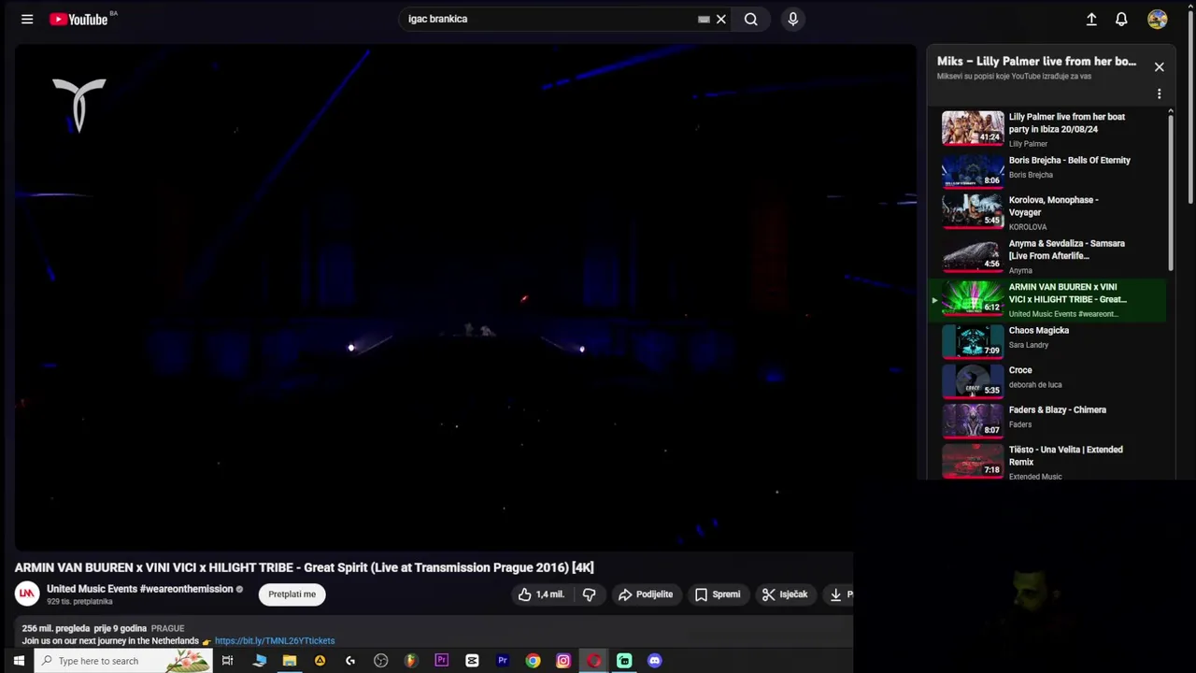Open the on-screen keyboard icon in search
The width and height of the screenshot is (1196, 673).
[x=704, y=19]
